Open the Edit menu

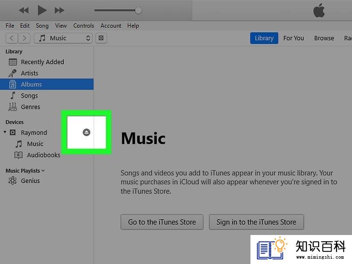[25, 26]
